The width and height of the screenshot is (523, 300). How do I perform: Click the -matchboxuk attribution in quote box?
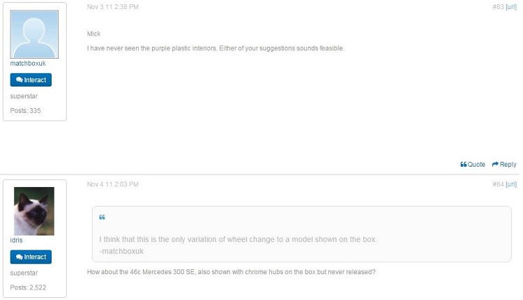(x=121, y=251)
